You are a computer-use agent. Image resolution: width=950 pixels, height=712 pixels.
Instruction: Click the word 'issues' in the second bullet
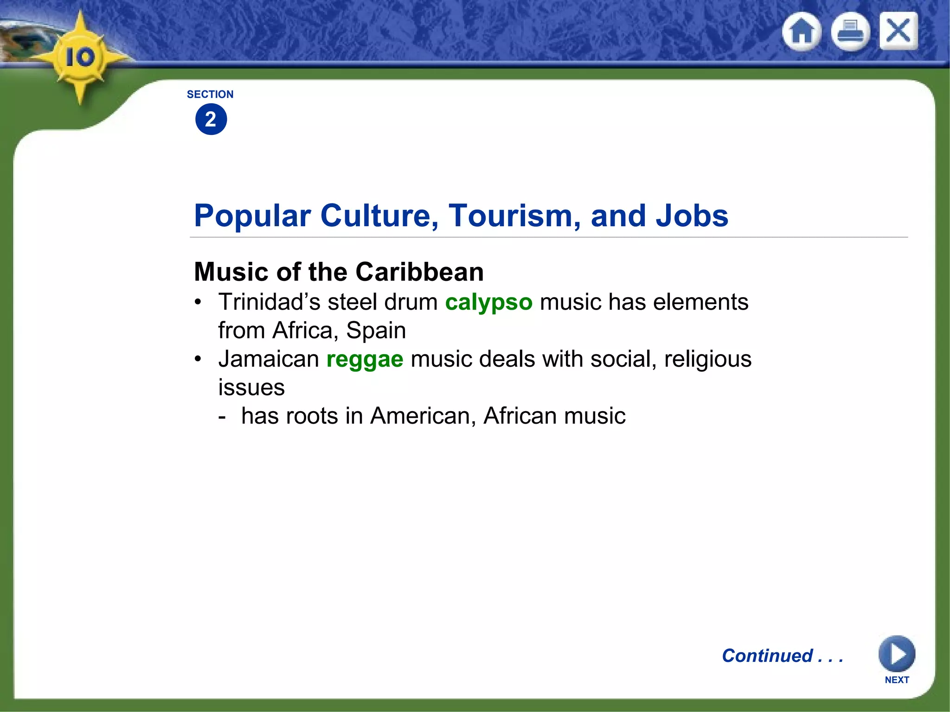[251, 388]
